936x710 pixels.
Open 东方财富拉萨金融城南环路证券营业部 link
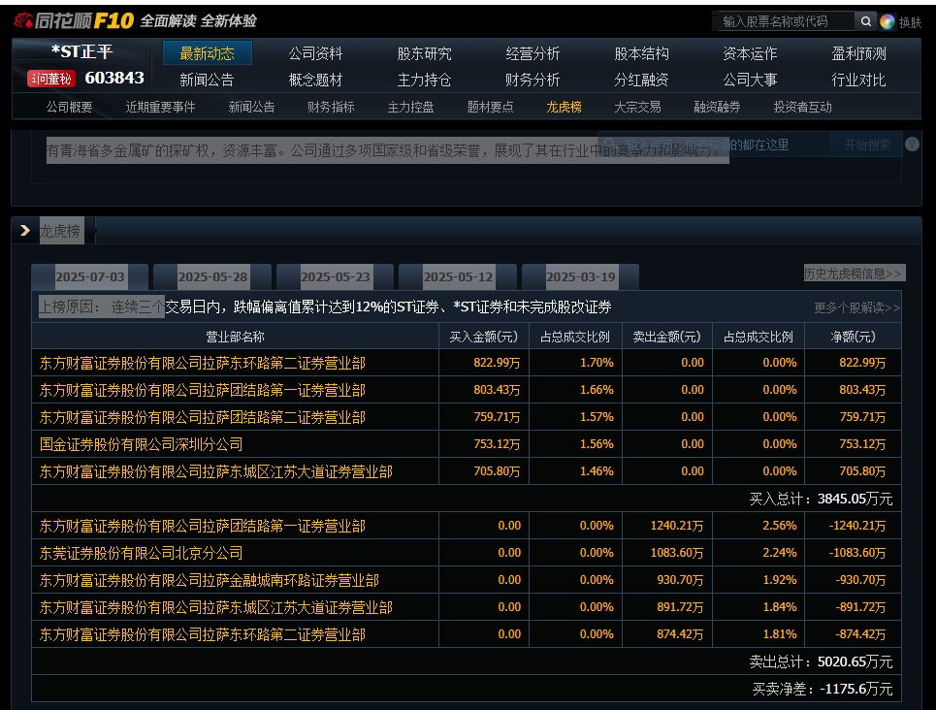209,580
